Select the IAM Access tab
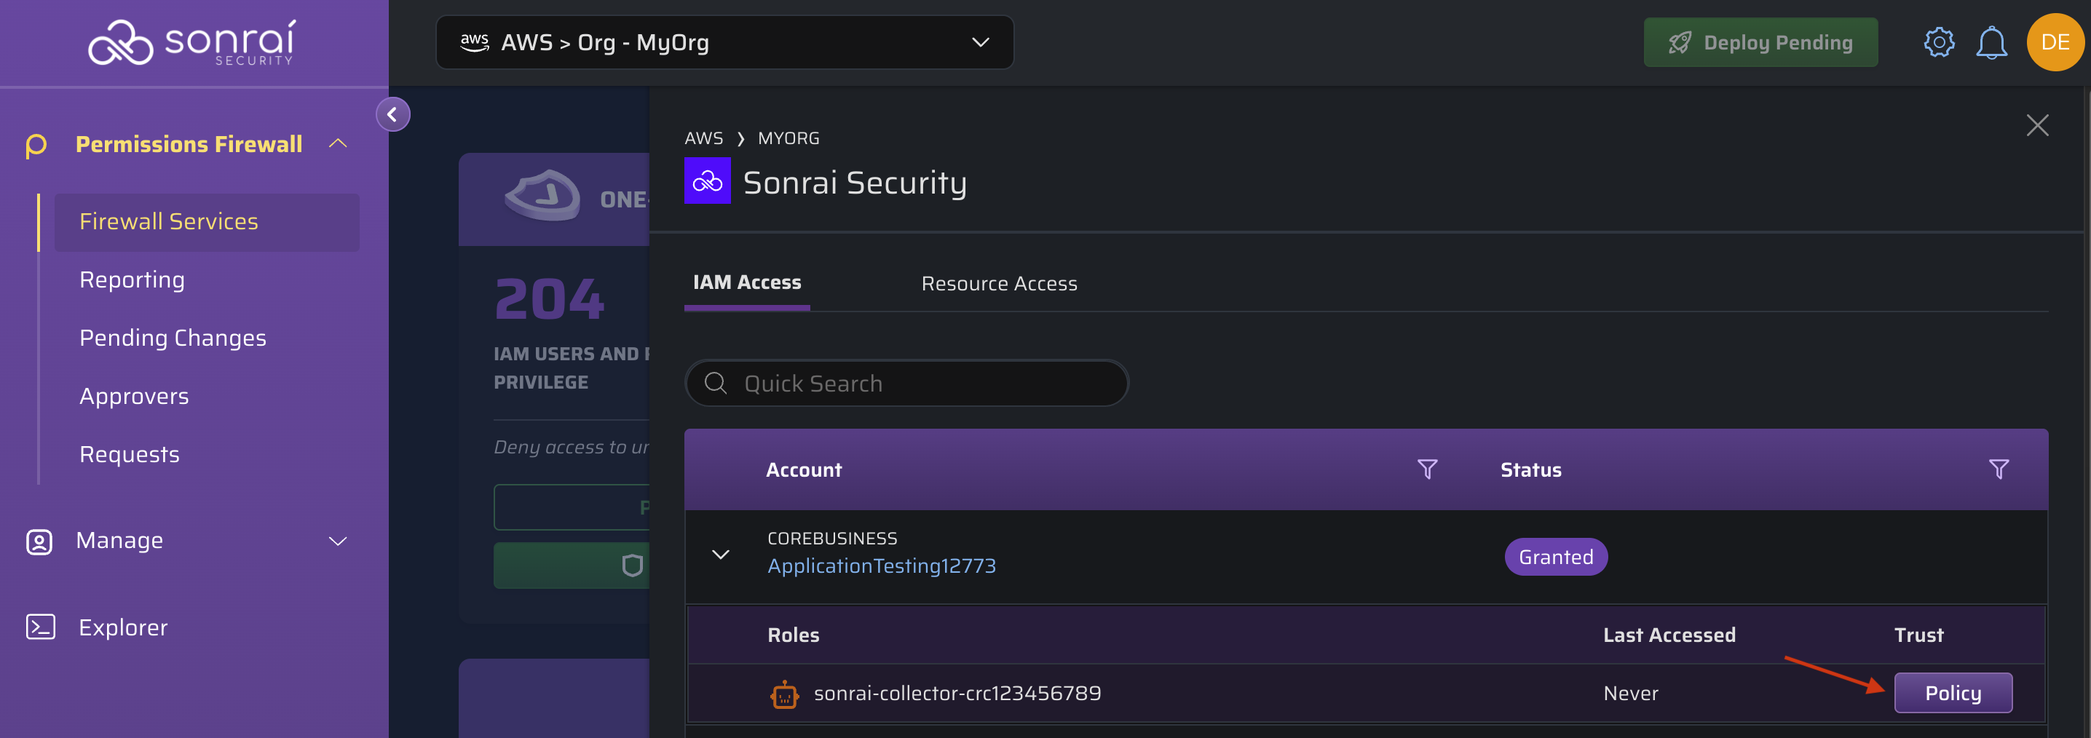Image resolution: width=2091 pixels, height=738 pixels. pos(747,282)
